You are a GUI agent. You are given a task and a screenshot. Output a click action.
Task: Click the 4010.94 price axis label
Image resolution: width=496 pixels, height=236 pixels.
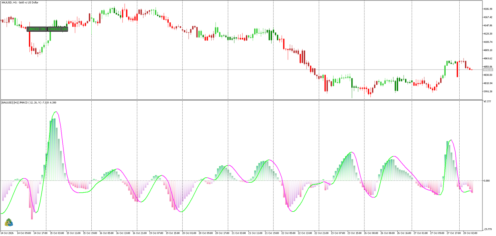(x=487, y=83)
